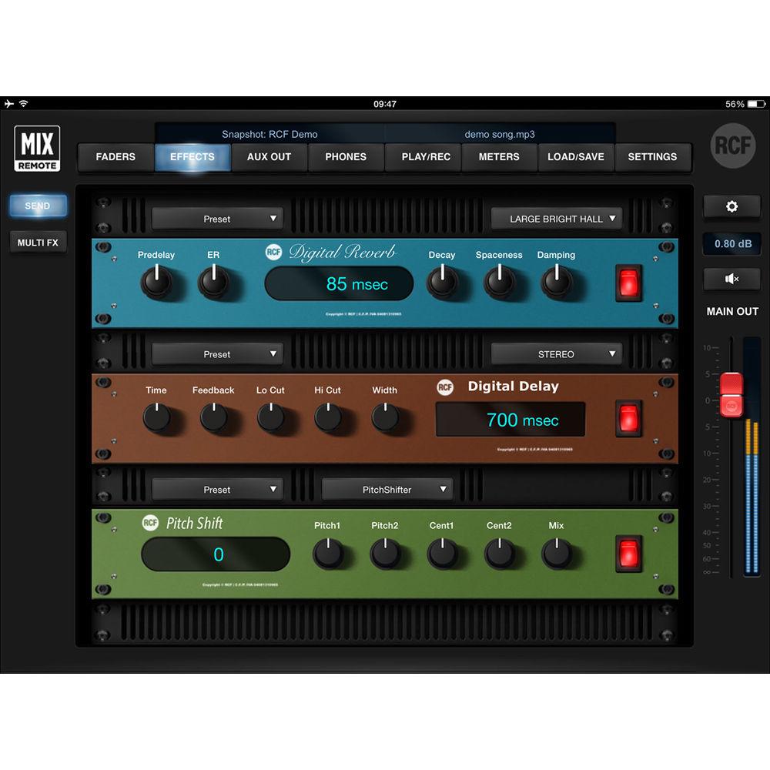Image resolution: width=770 pixels, height=770 pixels.
Task: Open the LARGE BRIGHT HALL preset dropdown
Action: coord(557,219)
